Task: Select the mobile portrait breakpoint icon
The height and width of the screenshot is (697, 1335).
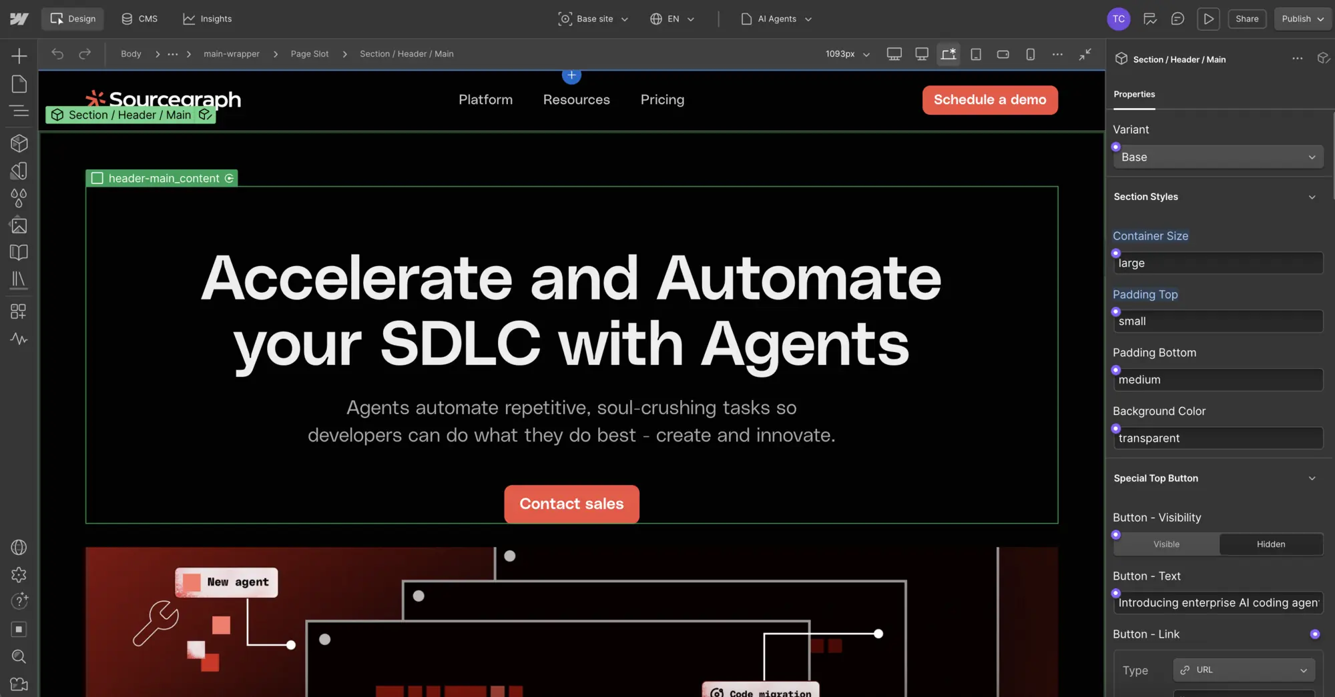Action: point(1030,54)
